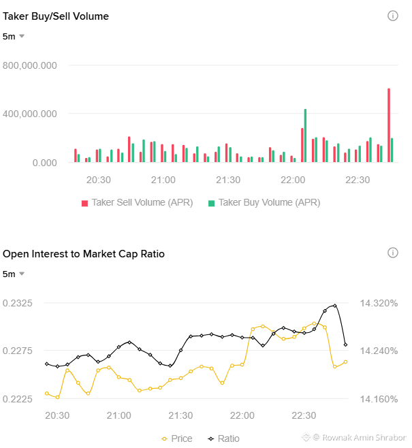412x448 pixels.
Task: Toggle Taker Sell Volume (APR) legend
Action: click(x=137, y=203)
